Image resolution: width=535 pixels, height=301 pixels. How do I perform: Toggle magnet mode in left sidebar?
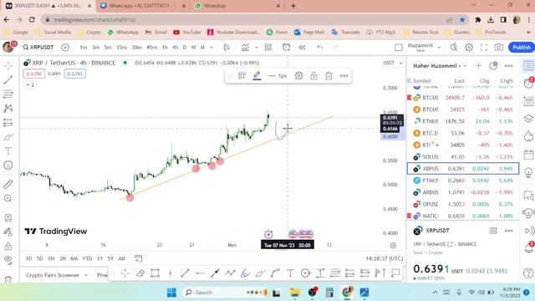point(8,217)
